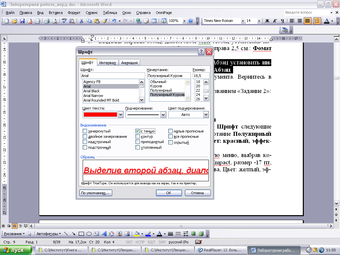Click the Windows пуск start button
Viewport: 340px width, 255px height.
pyautogui.click(x=16, y=250)
